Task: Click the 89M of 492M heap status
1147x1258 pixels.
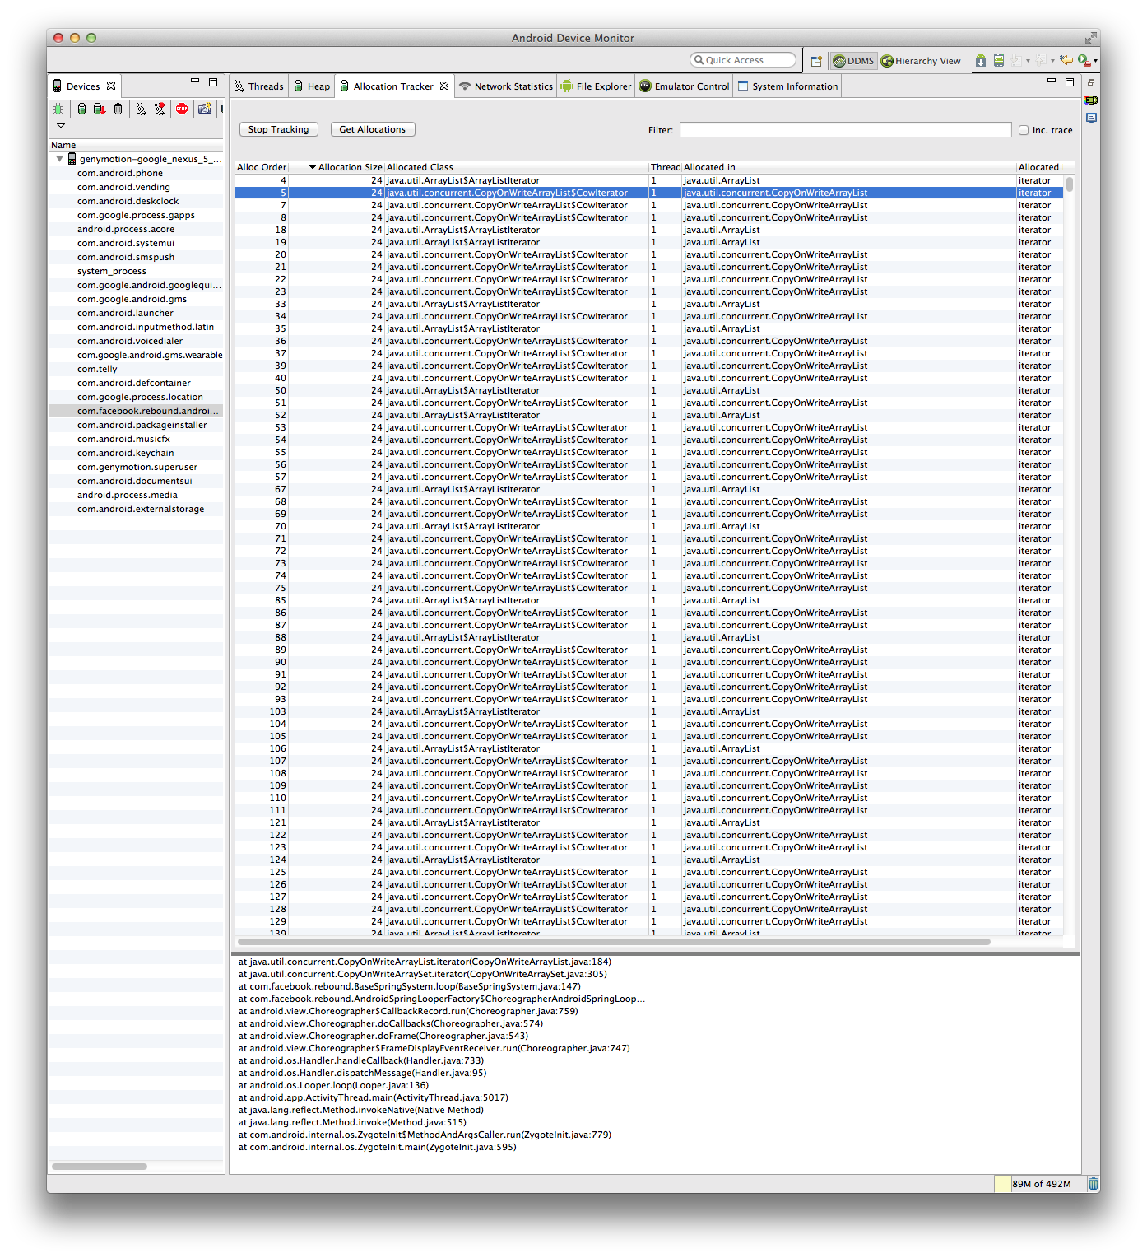Action: coord(1042,1184)
